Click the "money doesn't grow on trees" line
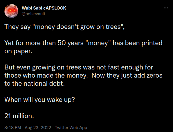The image size is (173, 132). click(64, 27)
